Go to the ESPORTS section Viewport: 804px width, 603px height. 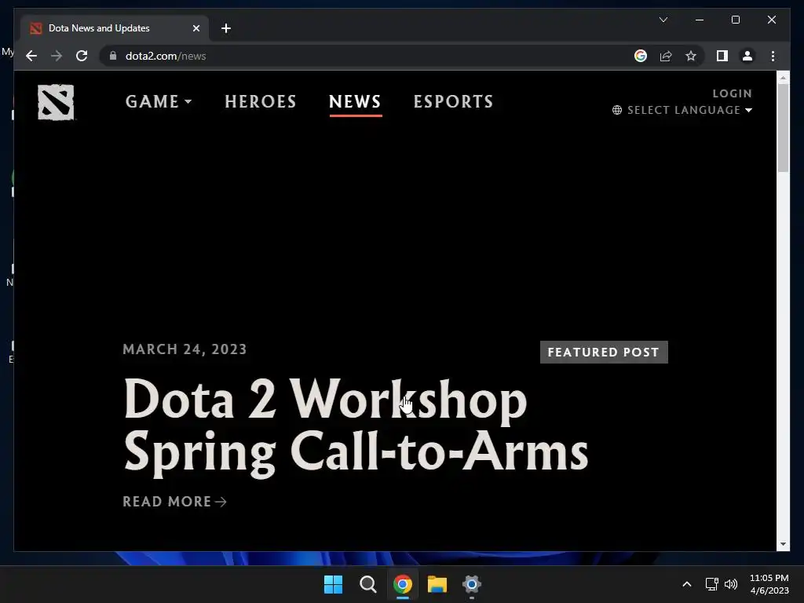453,101
